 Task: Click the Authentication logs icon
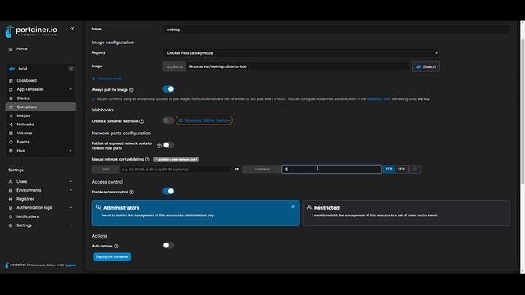(11, 207)
